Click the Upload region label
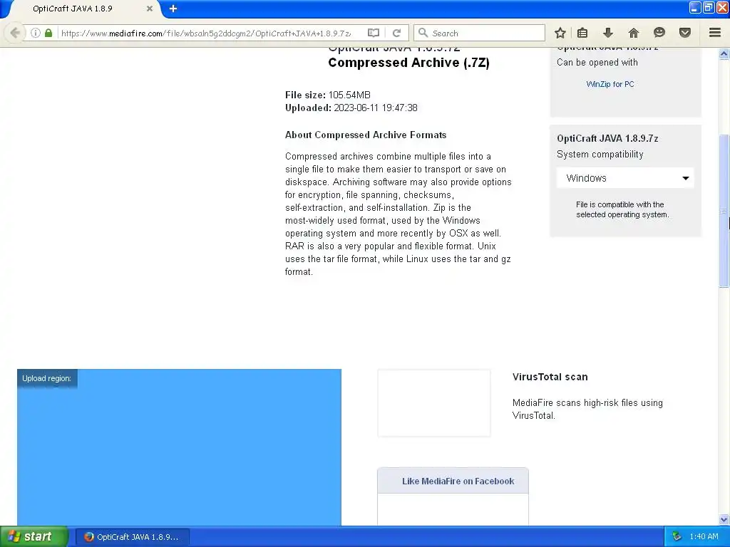Viewport: 730px width, 547px height. [x=46, y=379]
